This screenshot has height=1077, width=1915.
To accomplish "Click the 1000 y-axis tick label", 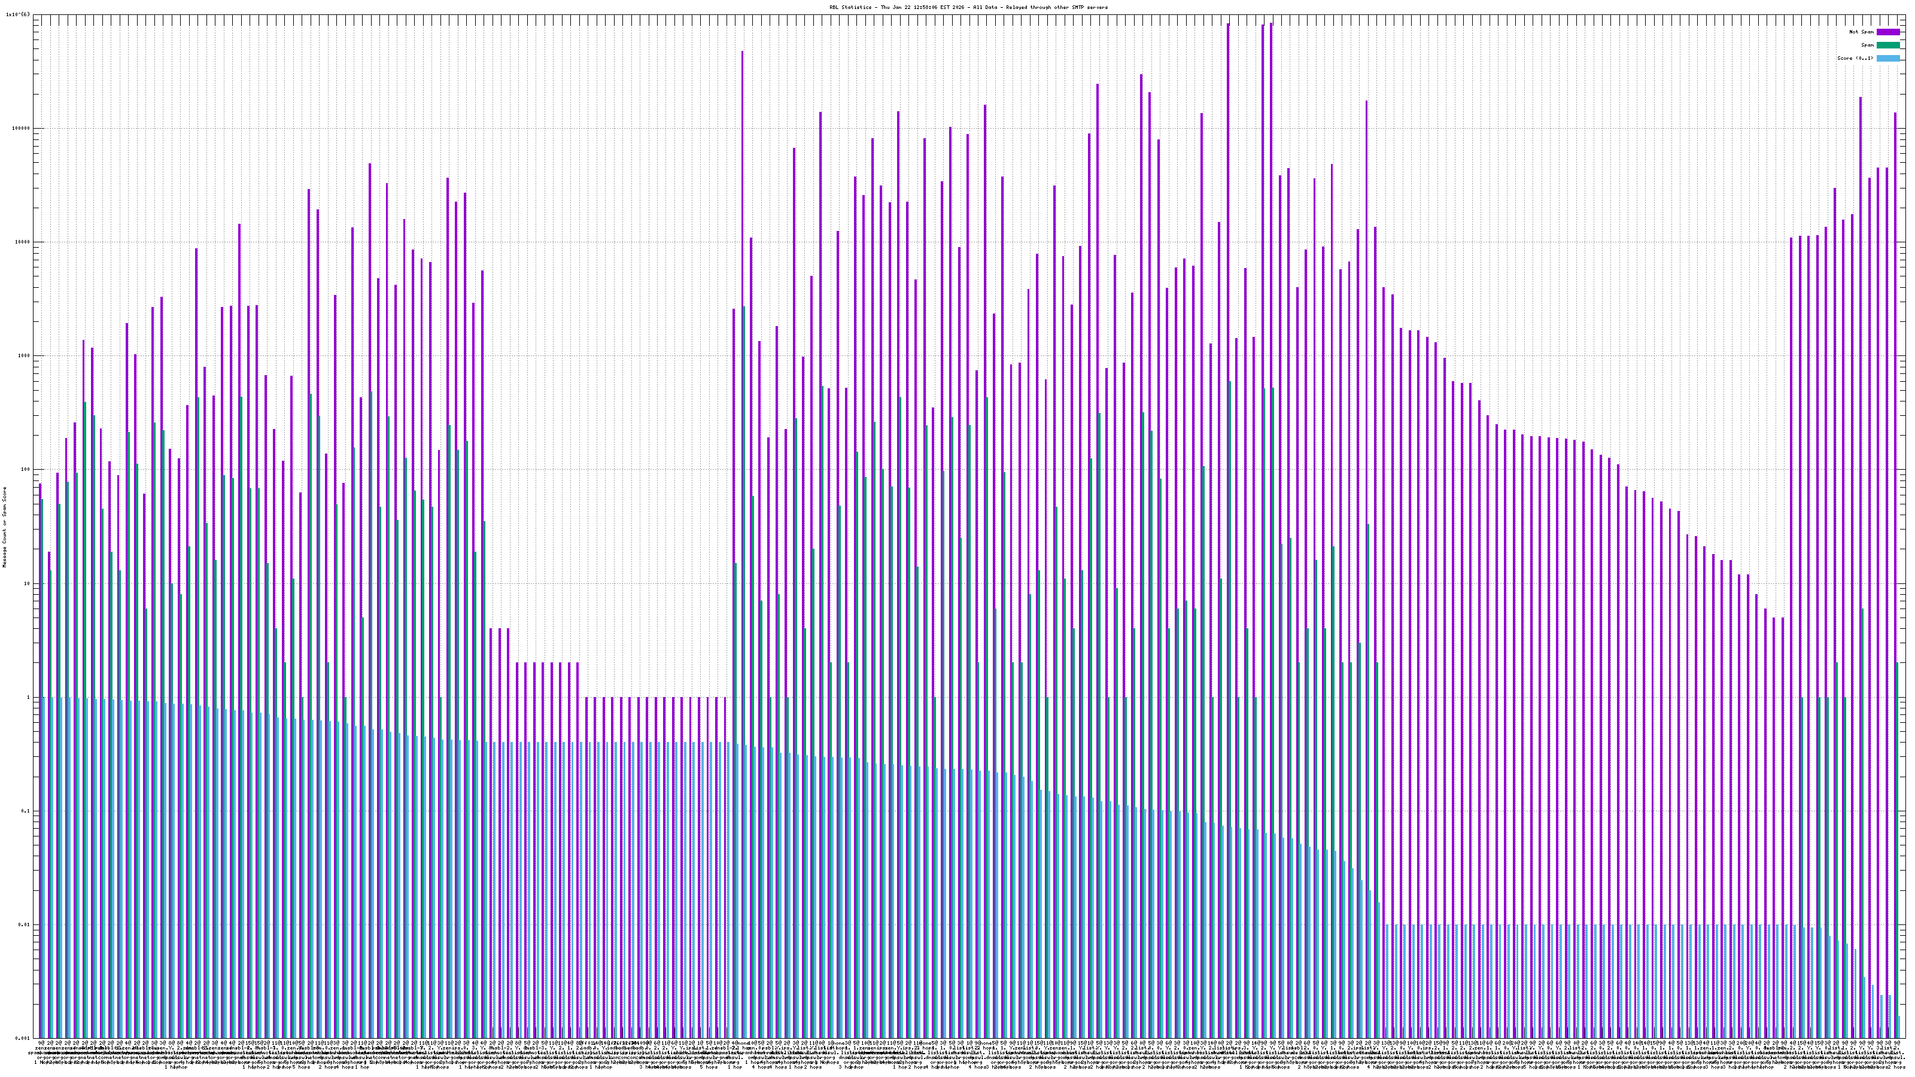I will pos(25,356).
